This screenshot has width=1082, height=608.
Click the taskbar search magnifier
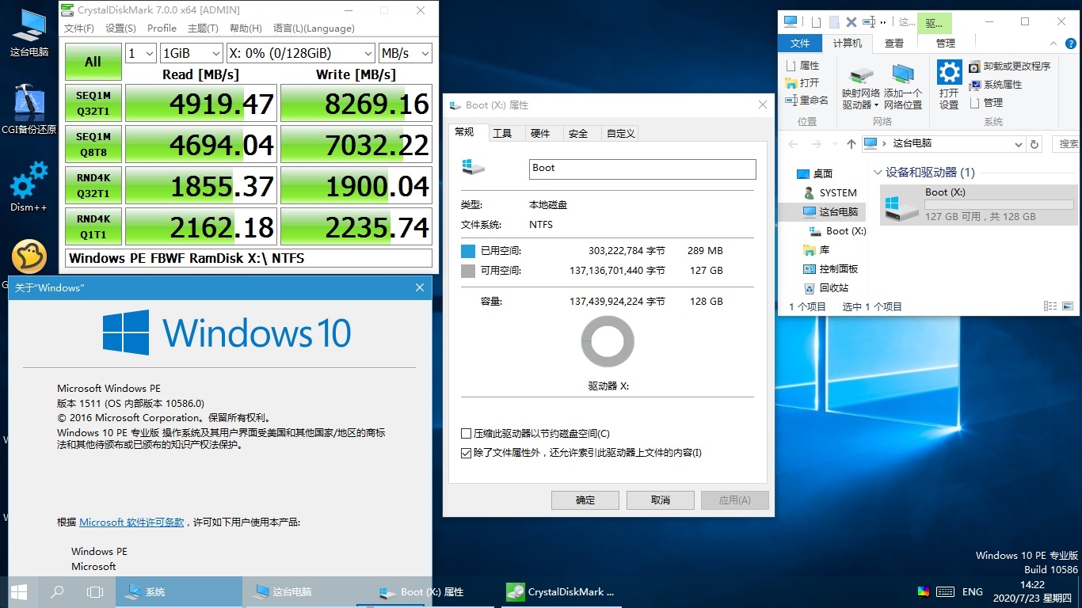(x=57, y=591)
